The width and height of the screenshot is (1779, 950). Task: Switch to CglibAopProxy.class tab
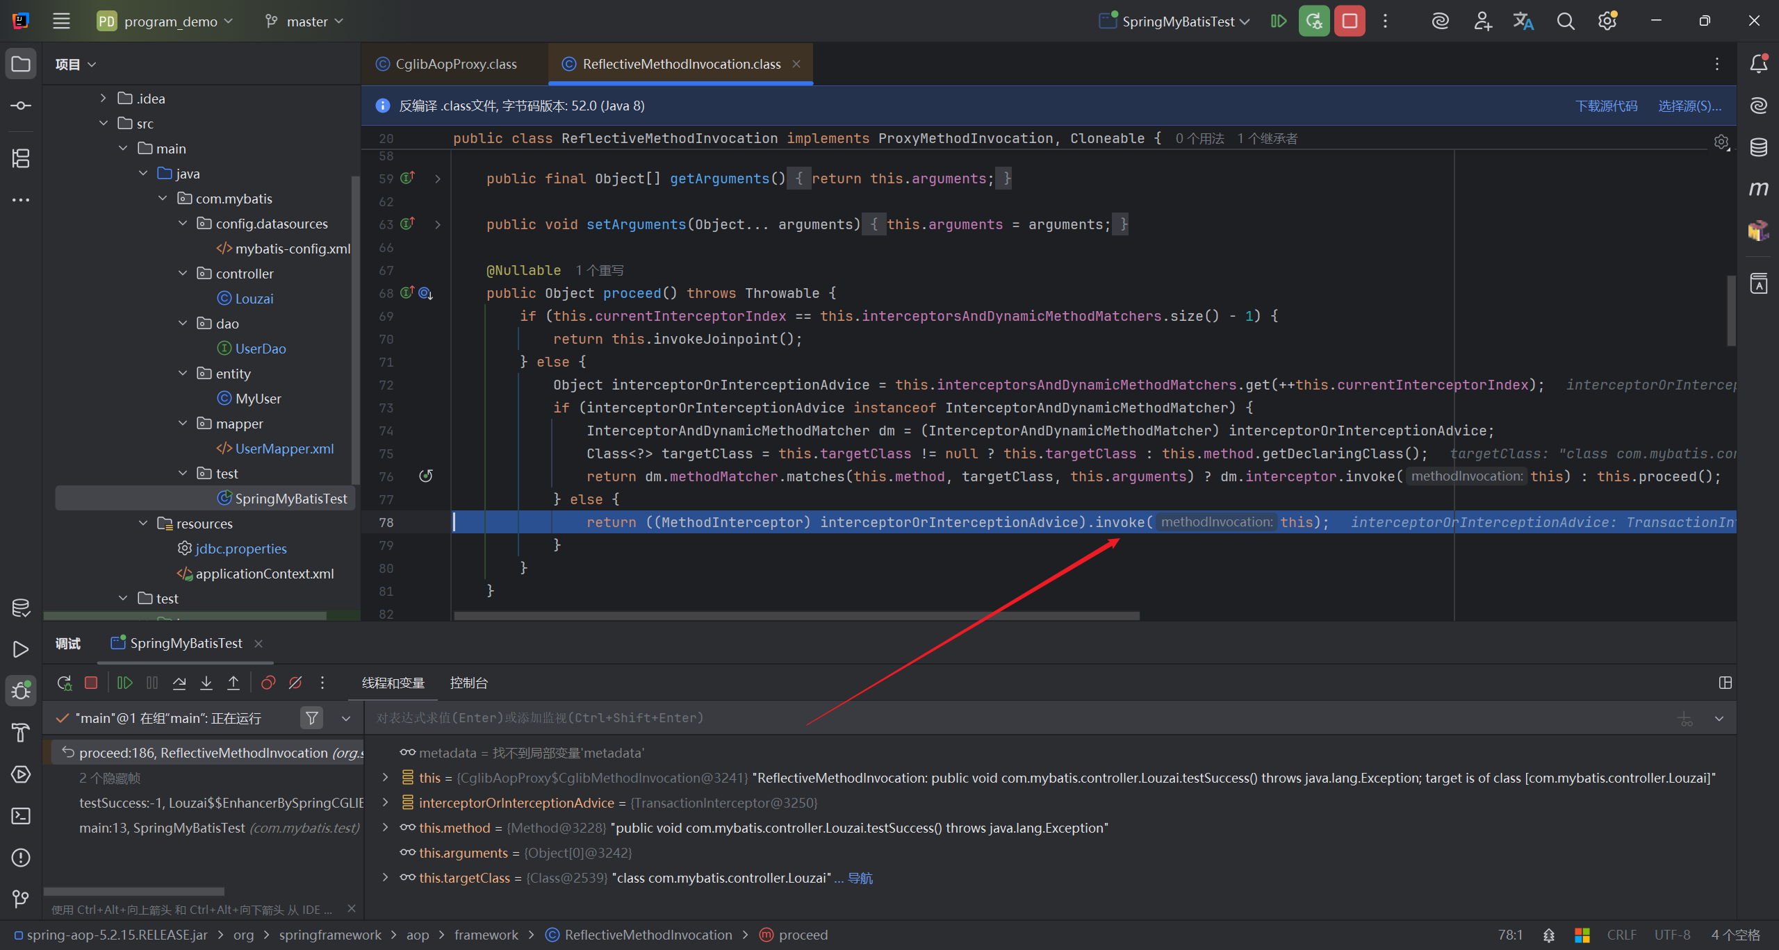coord(455,64)
